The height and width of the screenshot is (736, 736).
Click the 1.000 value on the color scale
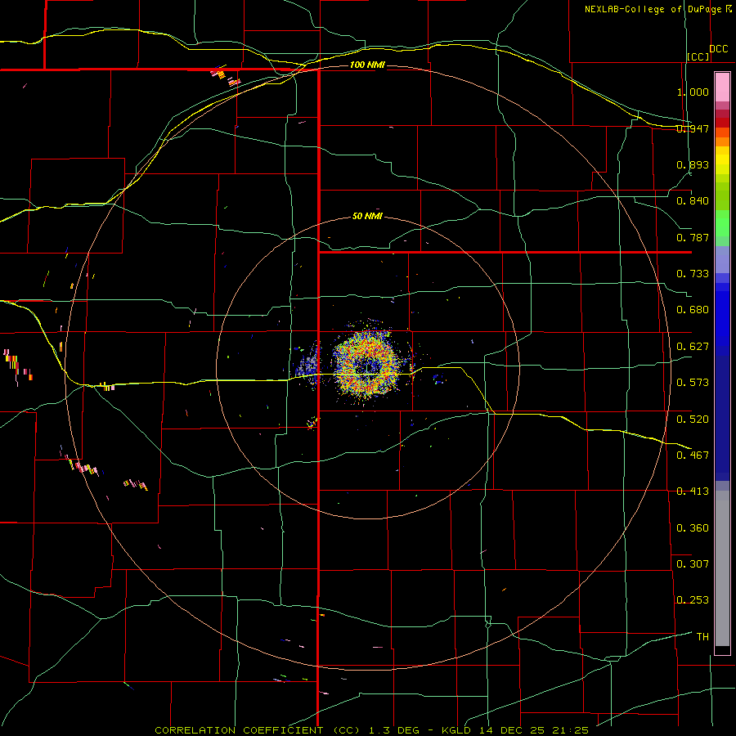[693, 92]
